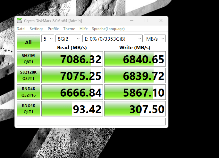Open the Theme menu
219x158 pixels.
point(69,29)
